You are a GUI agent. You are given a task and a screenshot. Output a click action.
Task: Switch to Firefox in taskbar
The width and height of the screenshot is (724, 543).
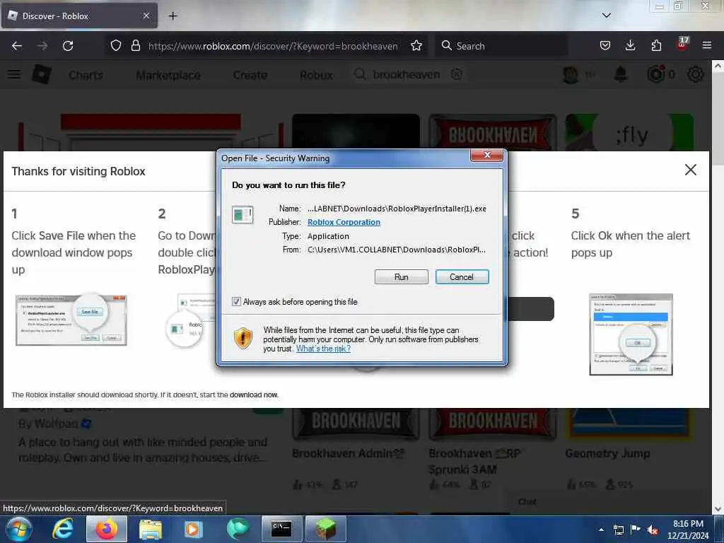pyautogui.click(x=106, y=529)
